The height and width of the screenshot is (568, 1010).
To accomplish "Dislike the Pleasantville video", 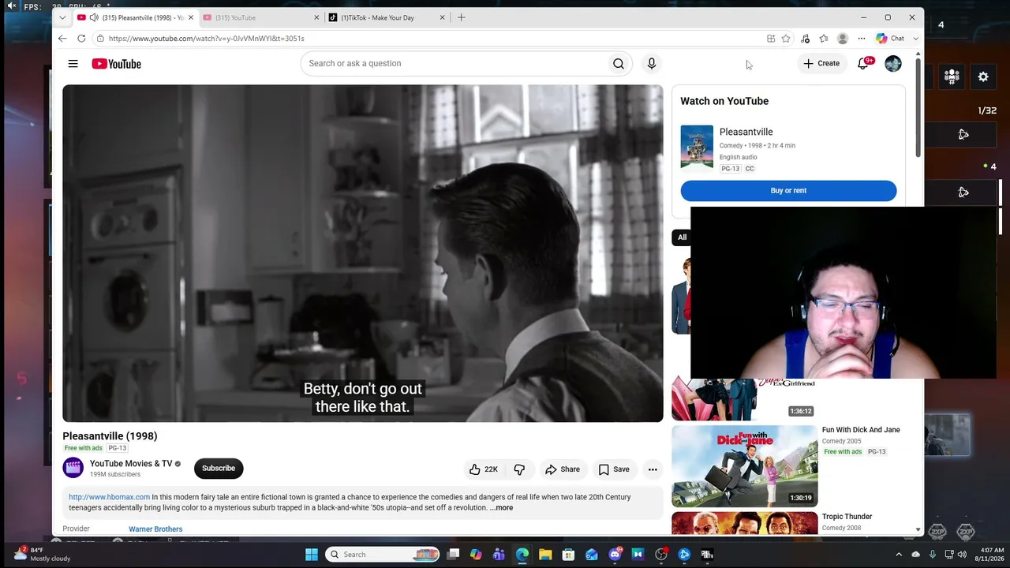I will point(519,469).
